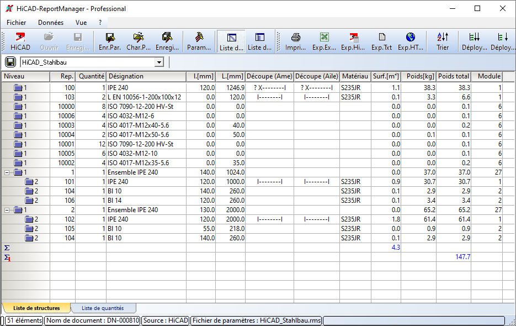Click the Trier sort icon
516x326 pixels.
click(443, 41)
